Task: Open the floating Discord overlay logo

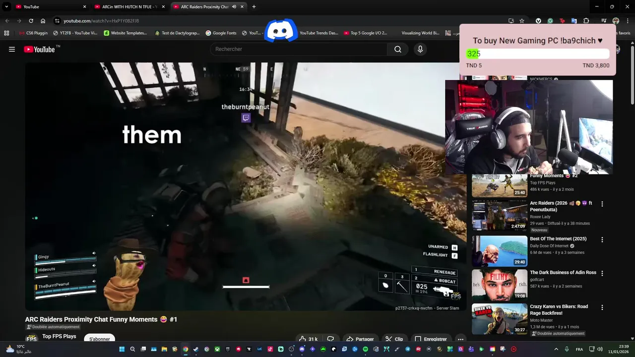Action: coord(281,31)
